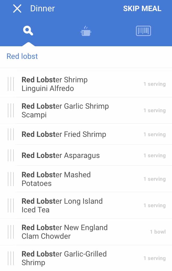Pick Red Lobster Asparagus result
The height and width of the screenshot is (271, 172).
click(x=81, y=156)
